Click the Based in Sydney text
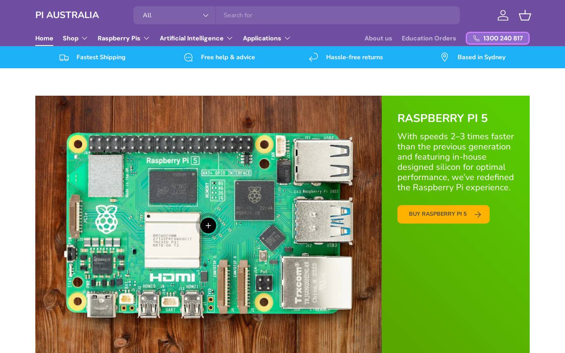 [481, 57]
